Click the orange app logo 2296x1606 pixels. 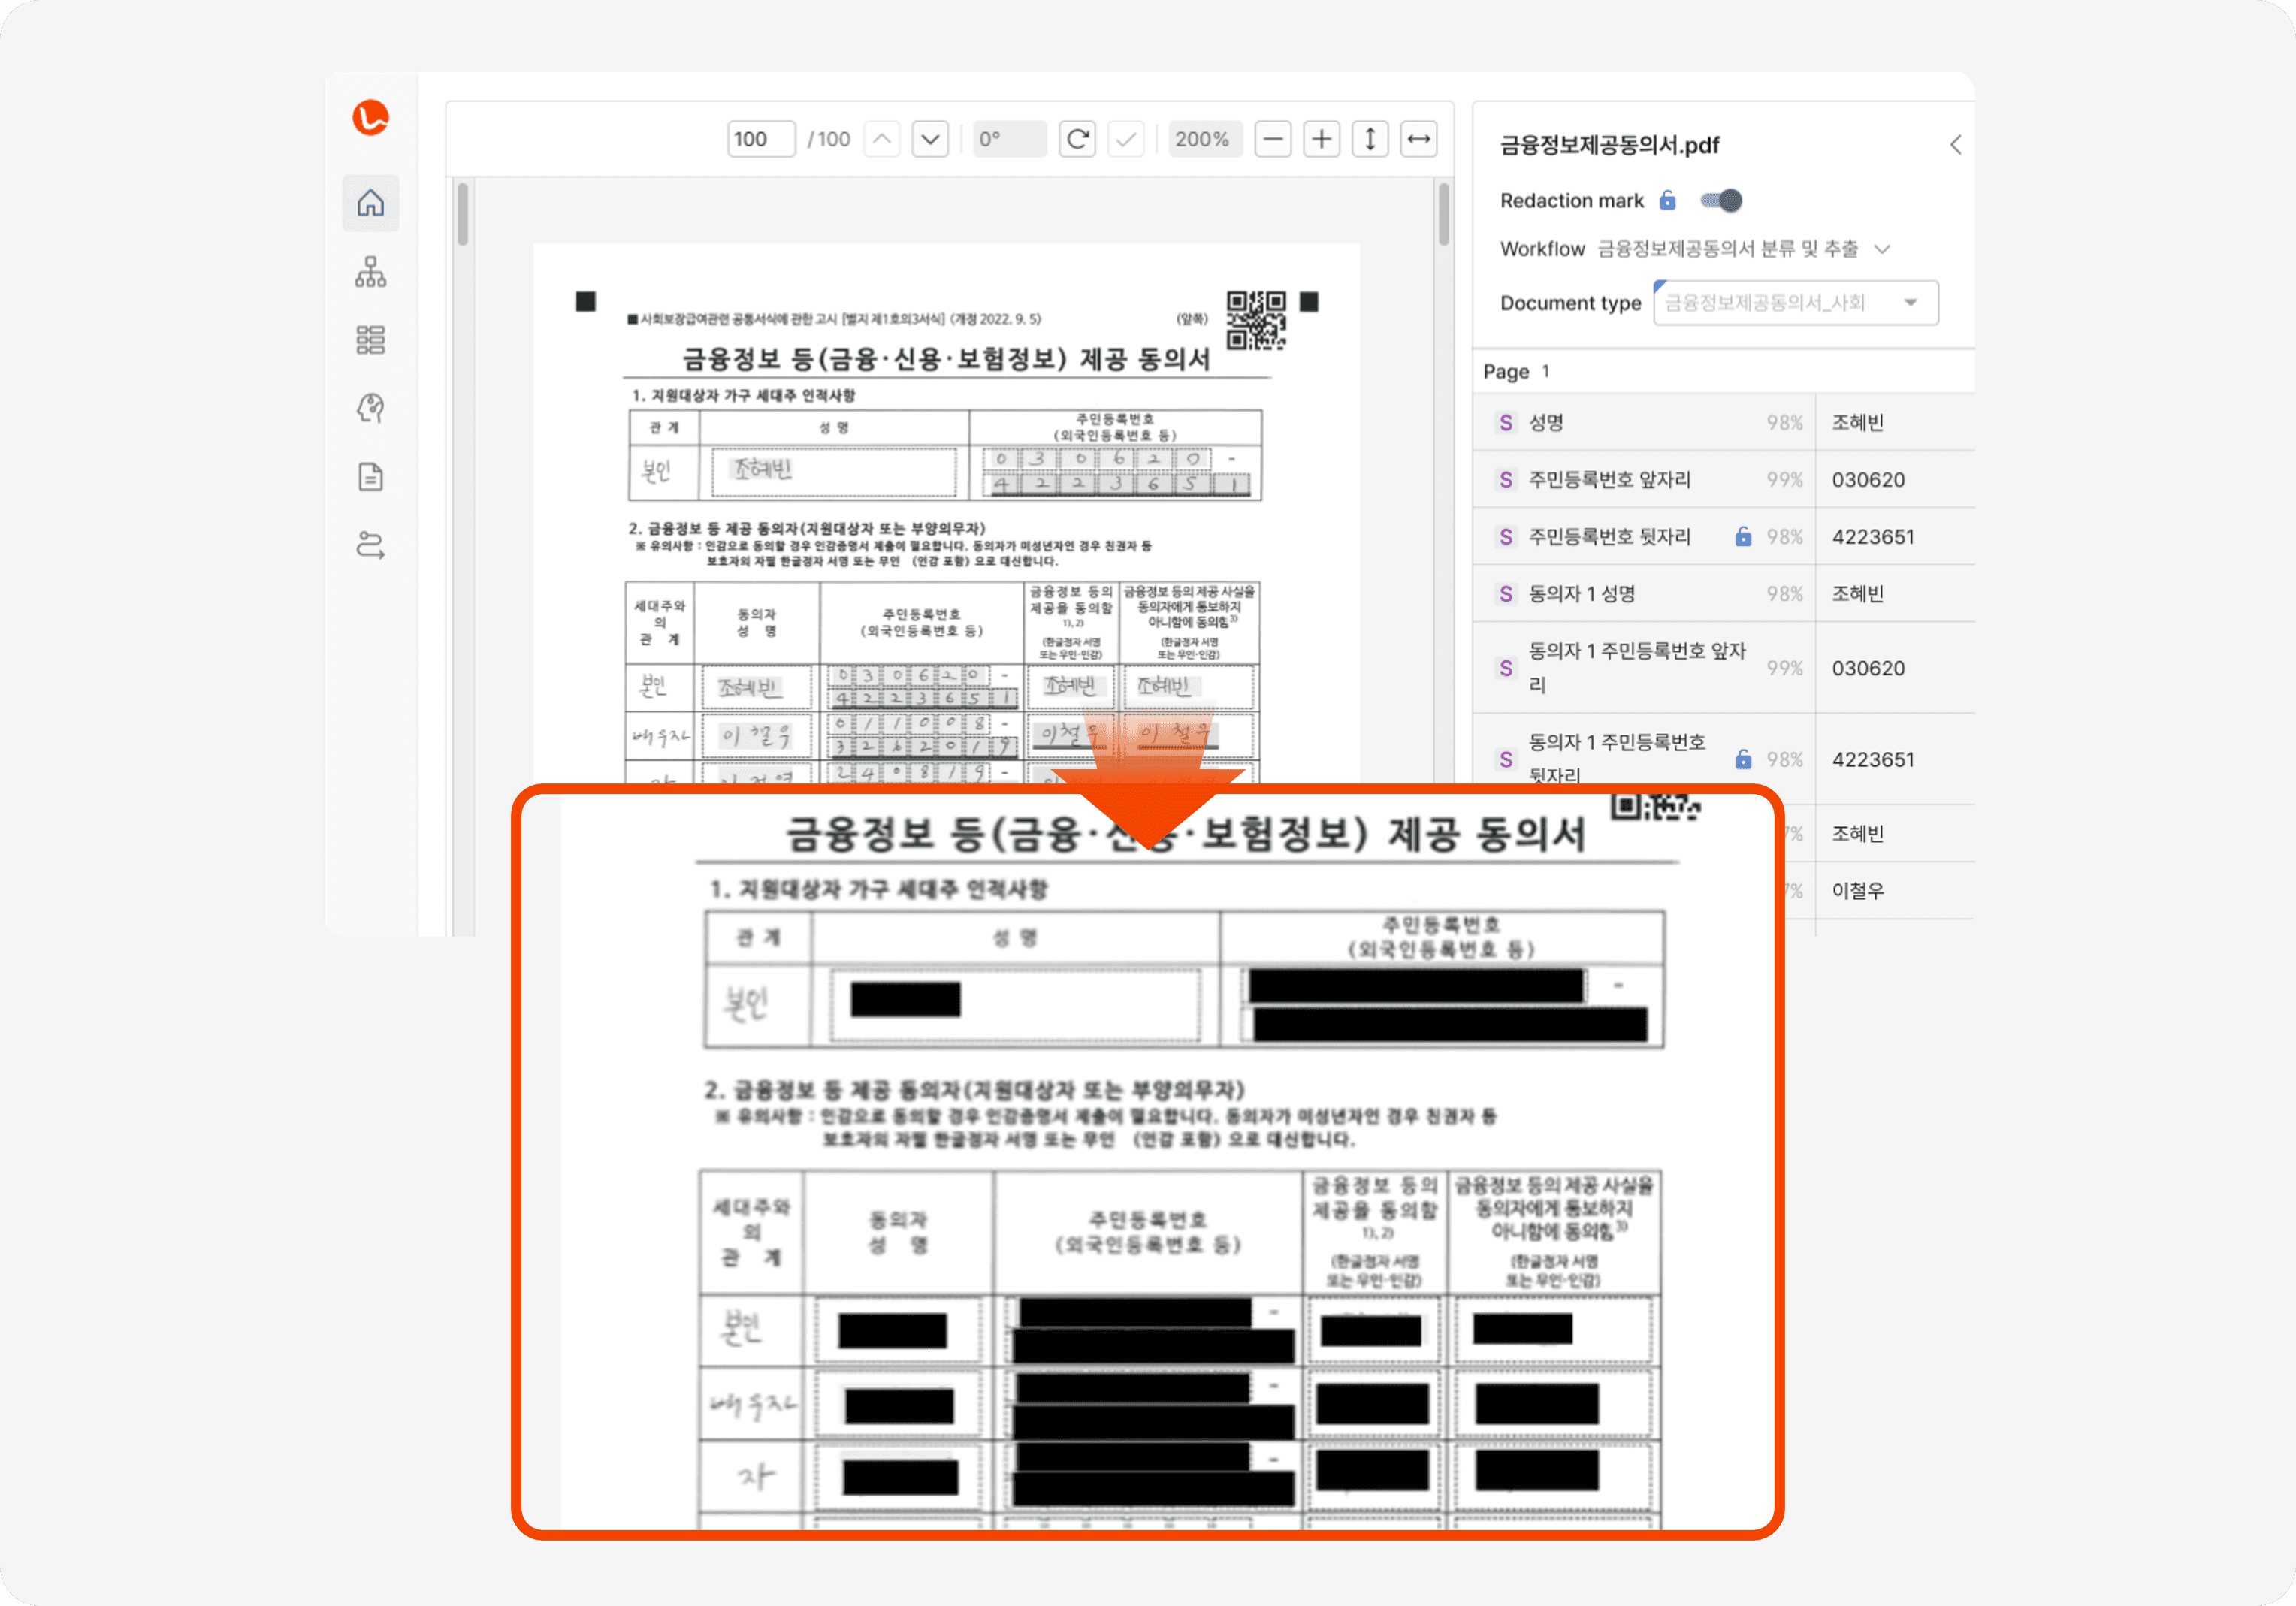point(370,117)
